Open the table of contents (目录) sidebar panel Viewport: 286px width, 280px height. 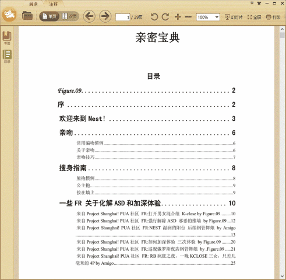click(x=7, y=57)
